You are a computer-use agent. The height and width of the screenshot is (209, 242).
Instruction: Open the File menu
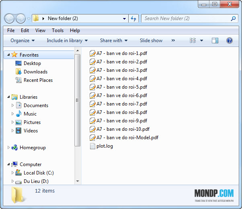11,30
